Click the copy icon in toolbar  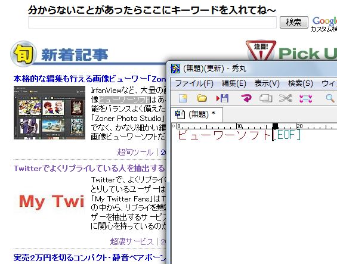click(265, 98)
